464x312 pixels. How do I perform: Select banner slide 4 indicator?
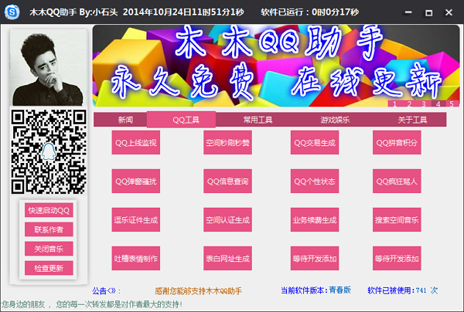438,103
